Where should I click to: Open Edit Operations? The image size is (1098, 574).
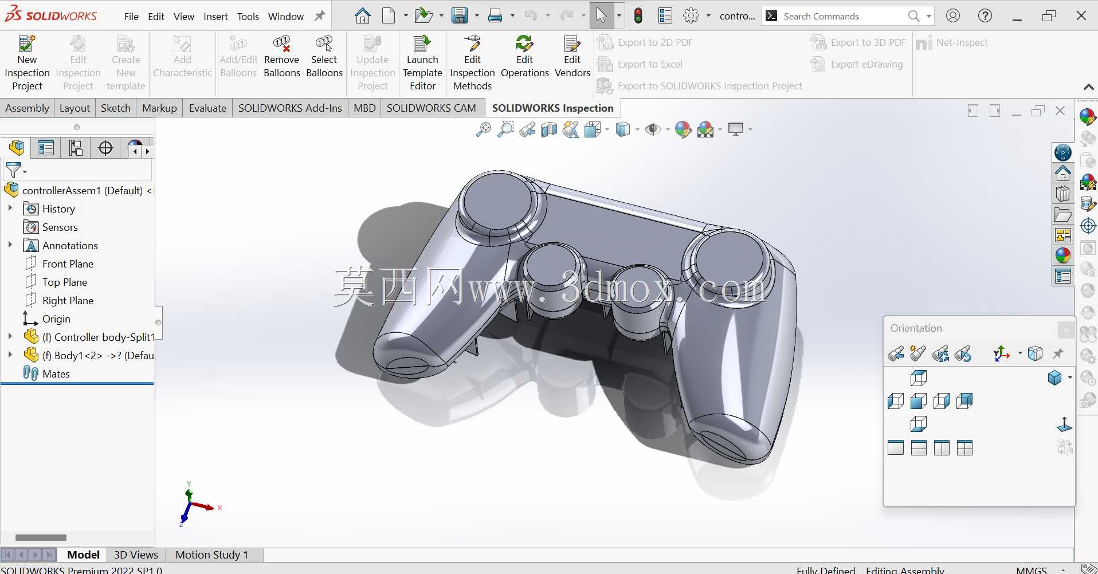click(x=524, y=56)
